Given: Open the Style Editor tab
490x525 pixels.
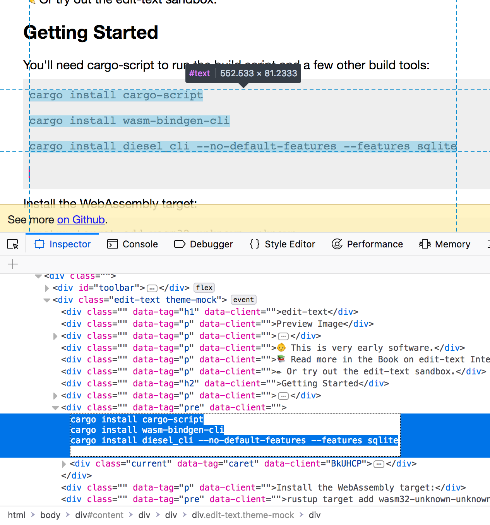Looking at the screenshot, I should point(283,244).
